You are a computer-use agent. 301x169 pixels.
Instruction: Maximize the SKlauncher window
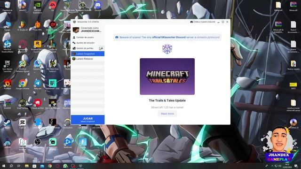click(223, 22)
